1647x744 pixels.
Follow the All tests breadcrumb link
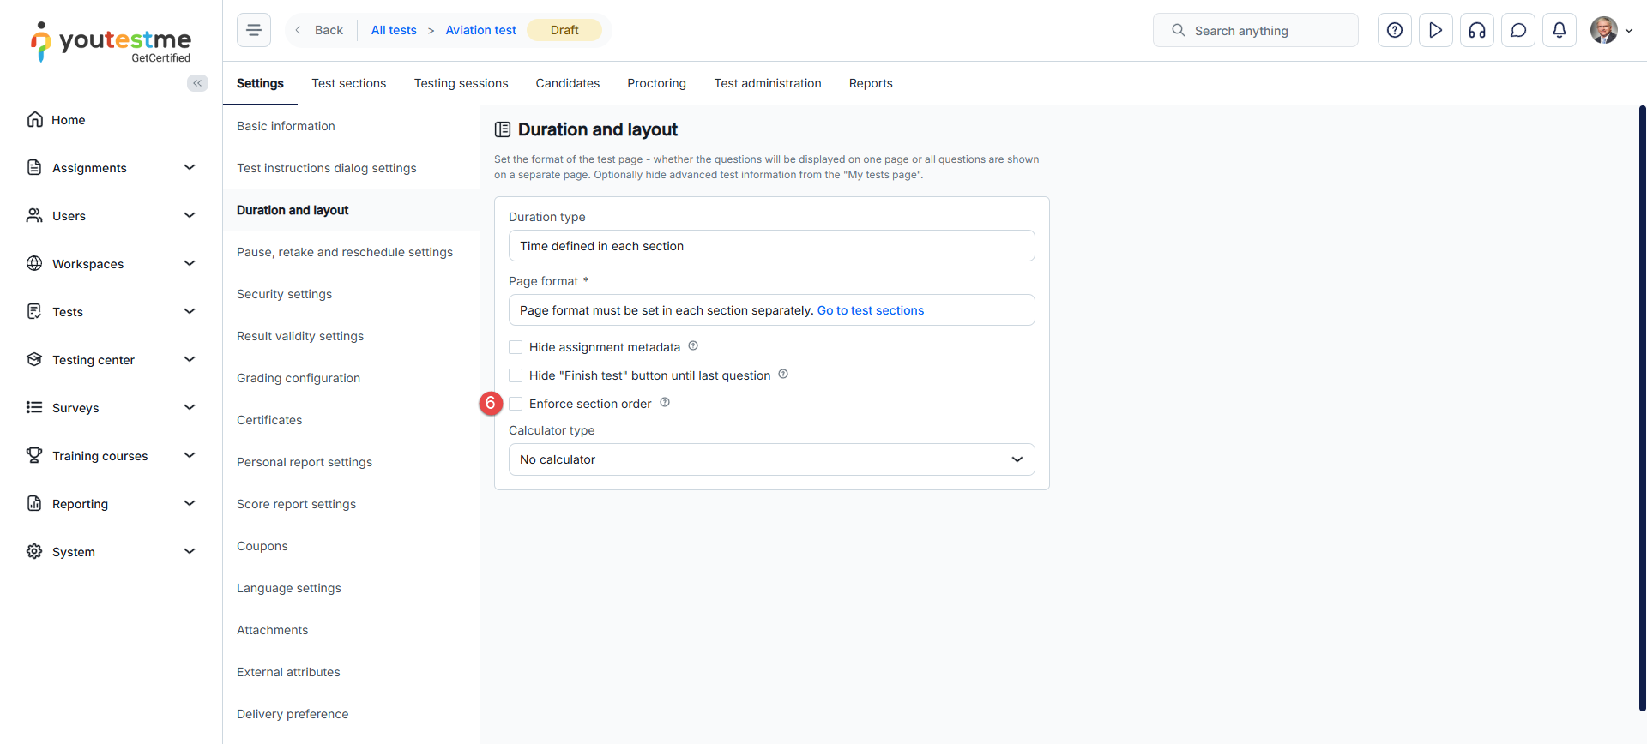pos(394,30)
